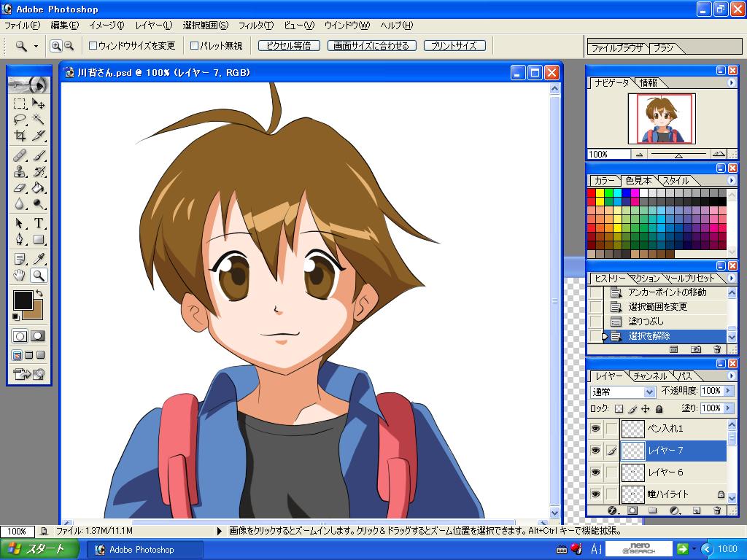Enable the パレット無視 checkbox
747x560 pixels.
[194, 46]
